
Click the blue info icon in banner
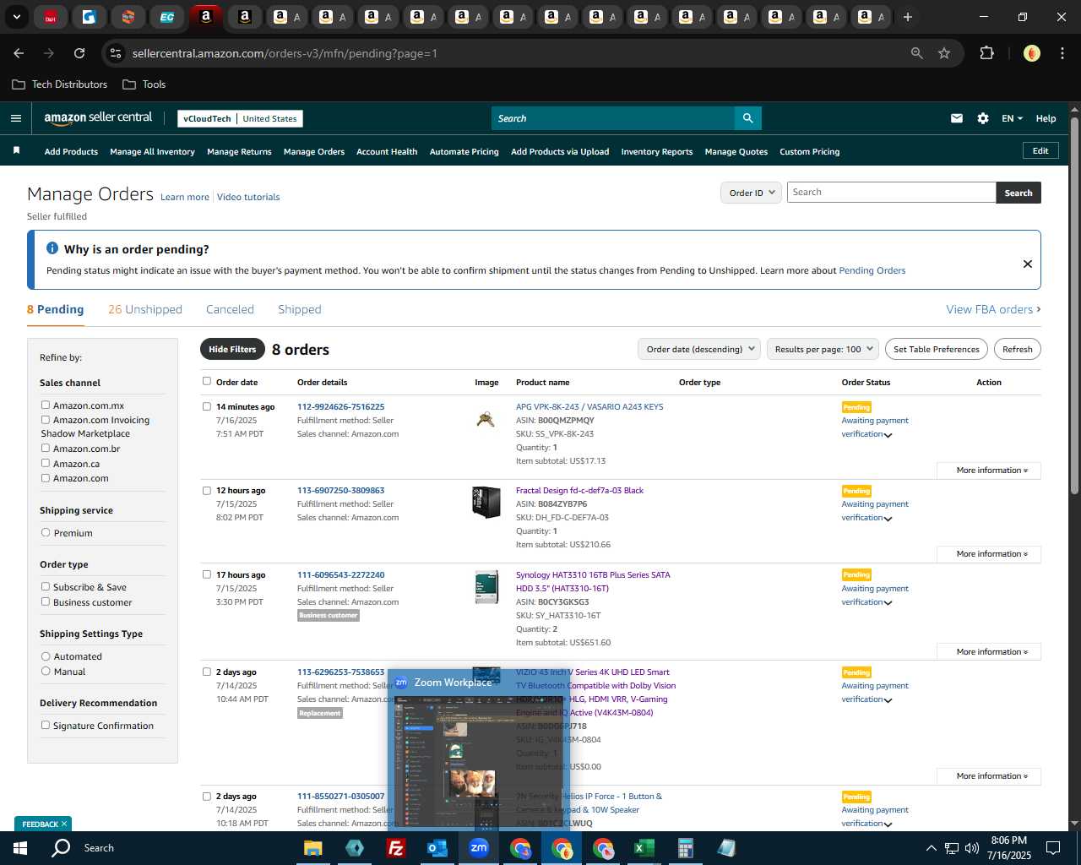(52, 248)
